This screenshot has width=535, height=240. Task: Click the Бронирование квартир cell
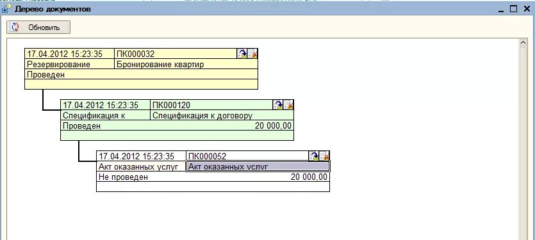pyautogui.click(x=186, y=64)
